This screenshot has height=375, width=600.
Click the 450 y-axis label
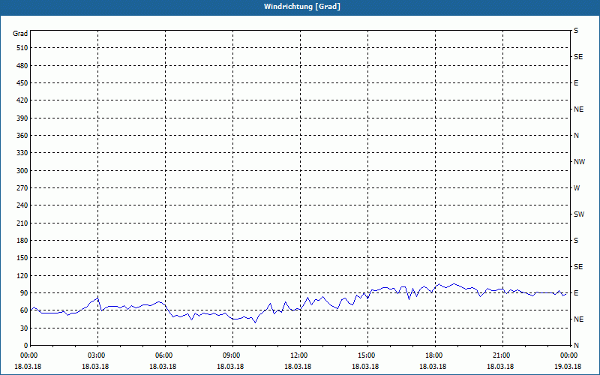[22, 83]
